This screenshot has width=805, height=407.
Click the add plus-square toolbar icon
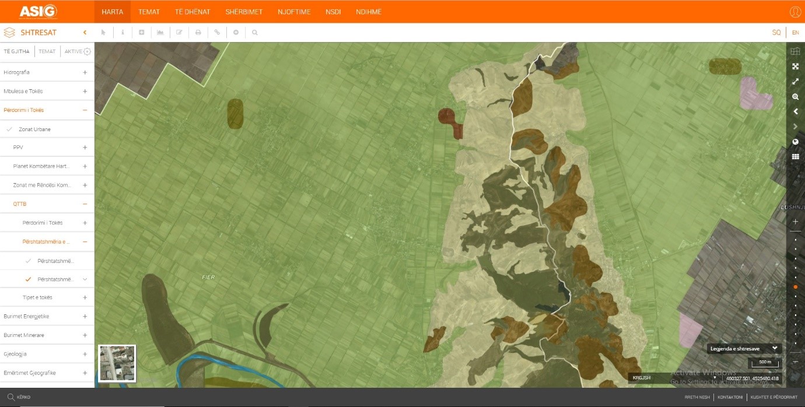coord(142,33)
